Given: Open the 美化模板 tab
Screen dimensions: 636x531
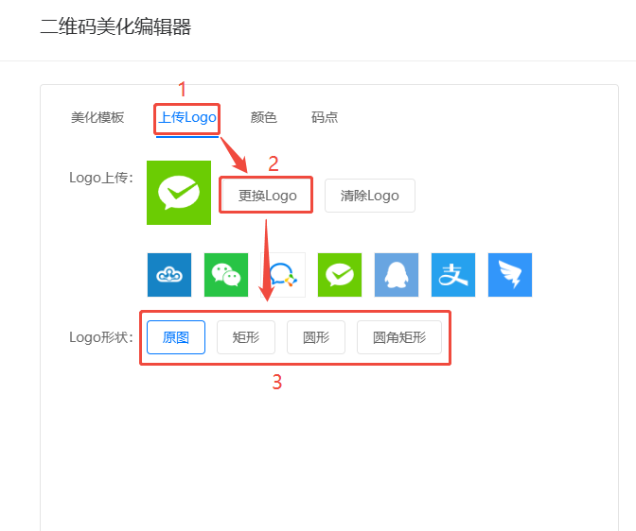Looking at the screenshot, I should point(97,117).
